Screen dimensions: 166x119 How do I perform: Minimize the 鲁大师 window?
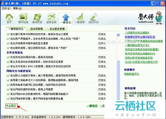click(153, 4)
